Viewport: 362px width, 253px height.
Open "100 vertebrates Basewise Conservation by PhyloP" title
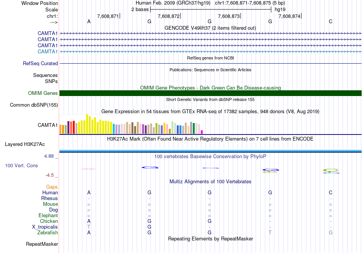210,157
